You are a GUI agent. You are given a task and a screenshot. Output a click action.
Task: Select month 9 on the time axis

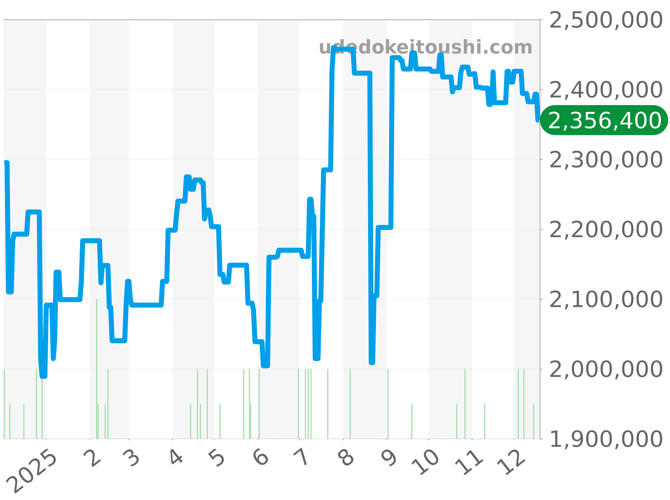pyautogui.click(x=389, y=458)
